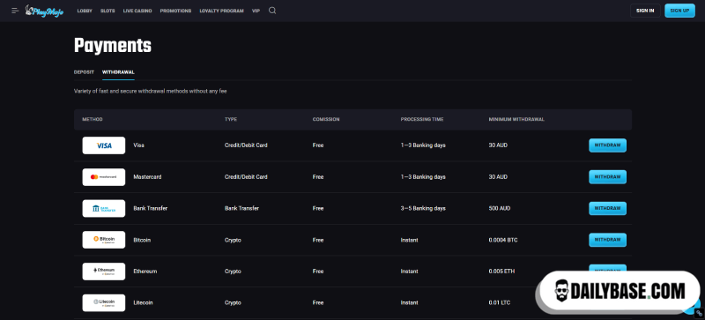705x320 pixels.
Task: Click the Comission column header
Action: [326, 119]
